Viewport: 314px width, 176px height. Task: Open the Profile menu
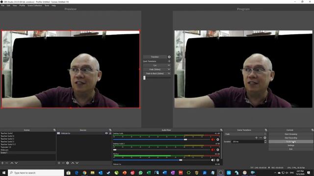point(22,5)
